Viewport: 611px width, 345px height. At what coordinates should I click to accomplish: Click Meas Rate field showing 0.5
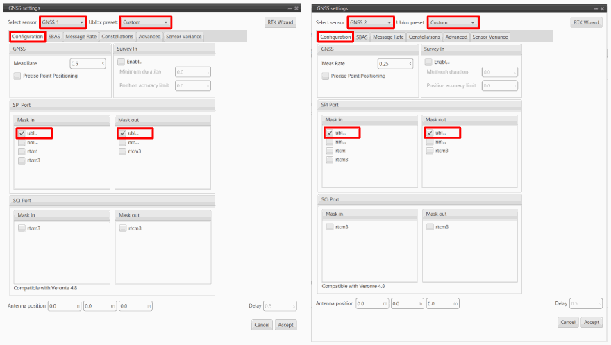[85, 63]
